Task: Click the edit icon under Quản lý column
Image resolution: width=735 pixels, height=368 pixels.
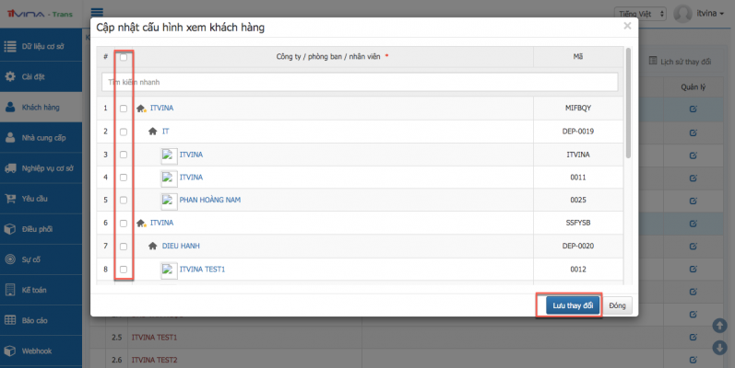Action: tap(693, 109)
